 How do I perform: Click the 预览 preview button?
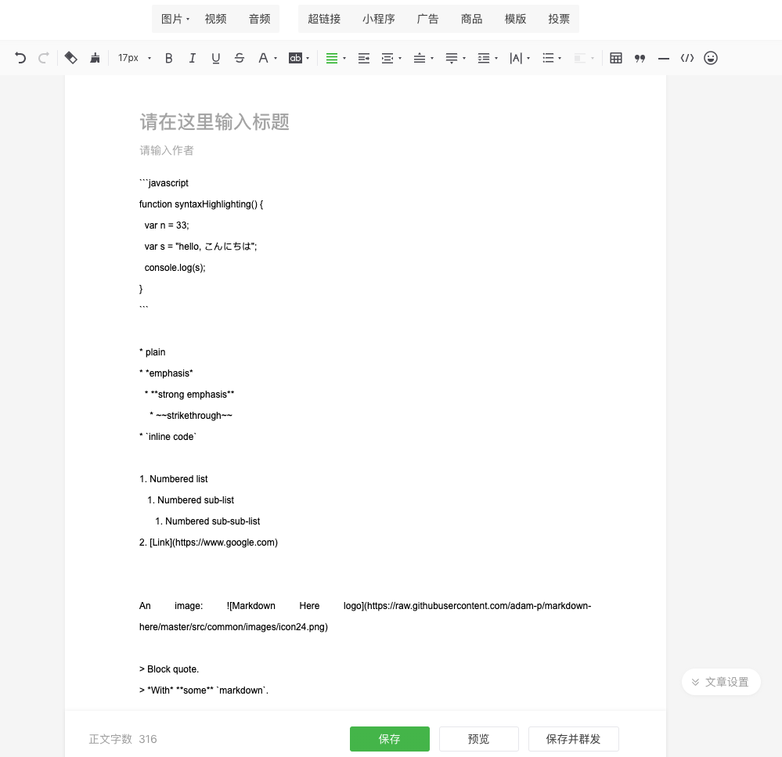coord(479,738)
